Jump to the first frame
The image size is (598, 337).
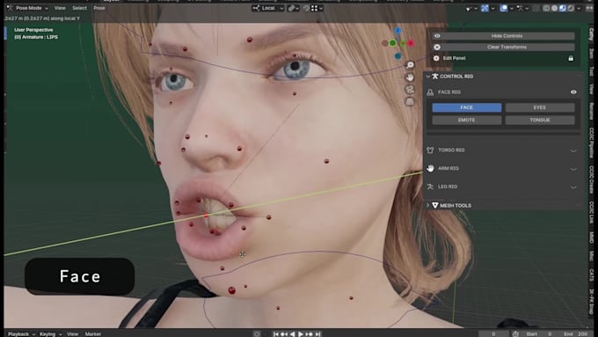276,334
